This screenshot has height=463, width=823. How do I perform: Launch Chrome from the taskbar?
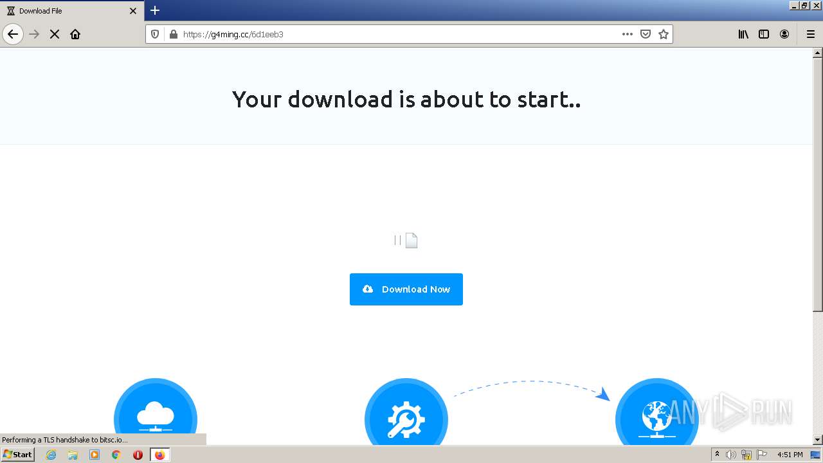click(116, 455)
